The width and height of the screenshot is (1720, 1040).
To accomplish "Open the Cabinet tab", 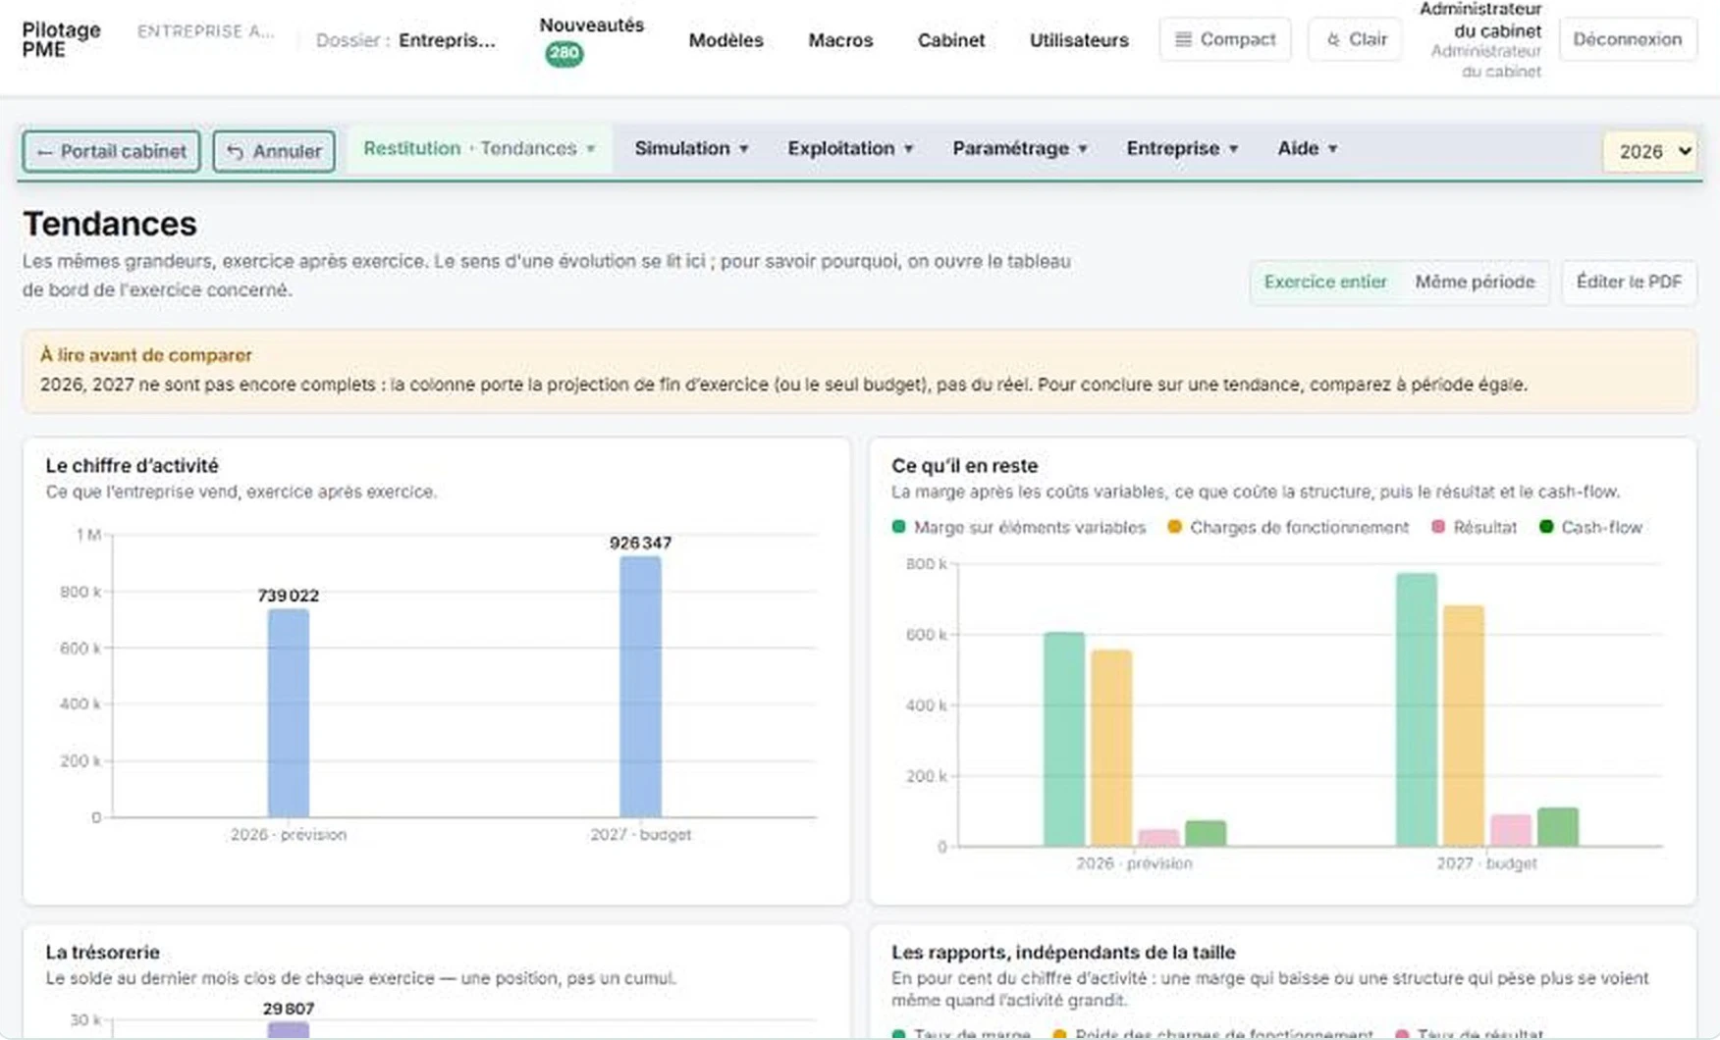I will (950, 40).
